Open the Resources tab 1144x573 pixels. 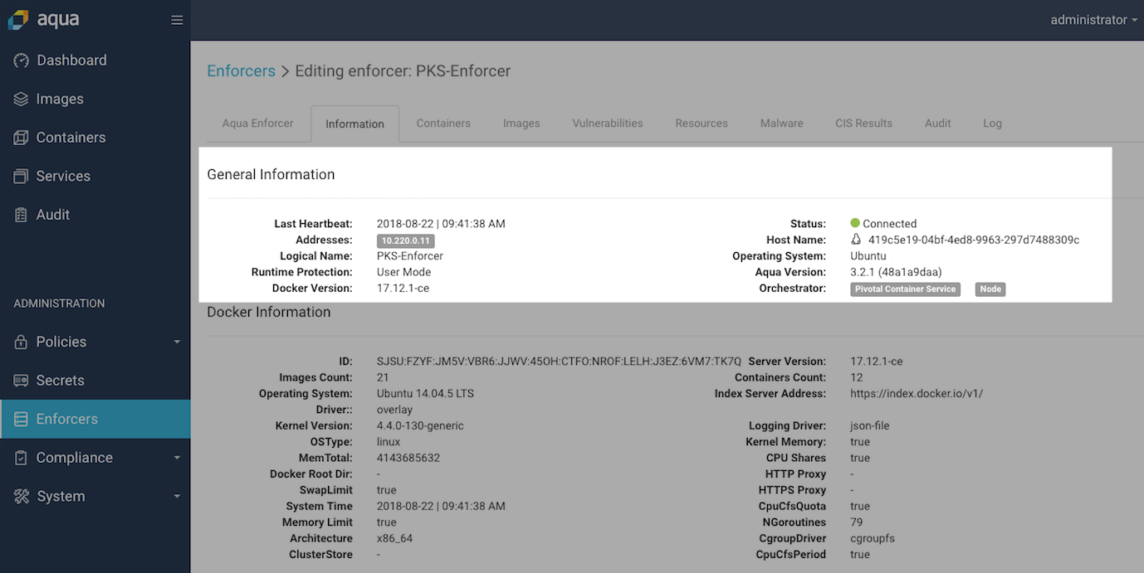[x=702, y=123]
